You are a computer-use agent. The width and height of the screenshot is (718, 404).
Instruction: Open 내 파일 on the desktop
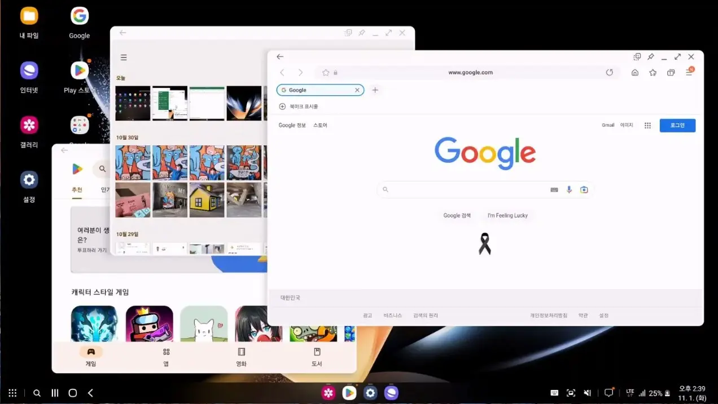(x=29, y=24)
